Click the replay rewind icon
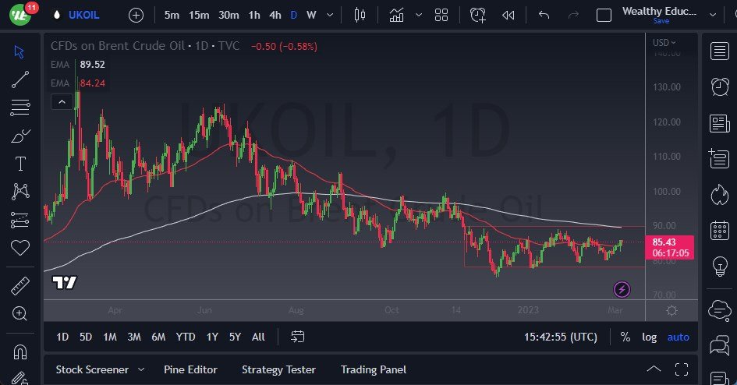Image resolution: width=737 pixels, height=385 pixels. [508, 15]
